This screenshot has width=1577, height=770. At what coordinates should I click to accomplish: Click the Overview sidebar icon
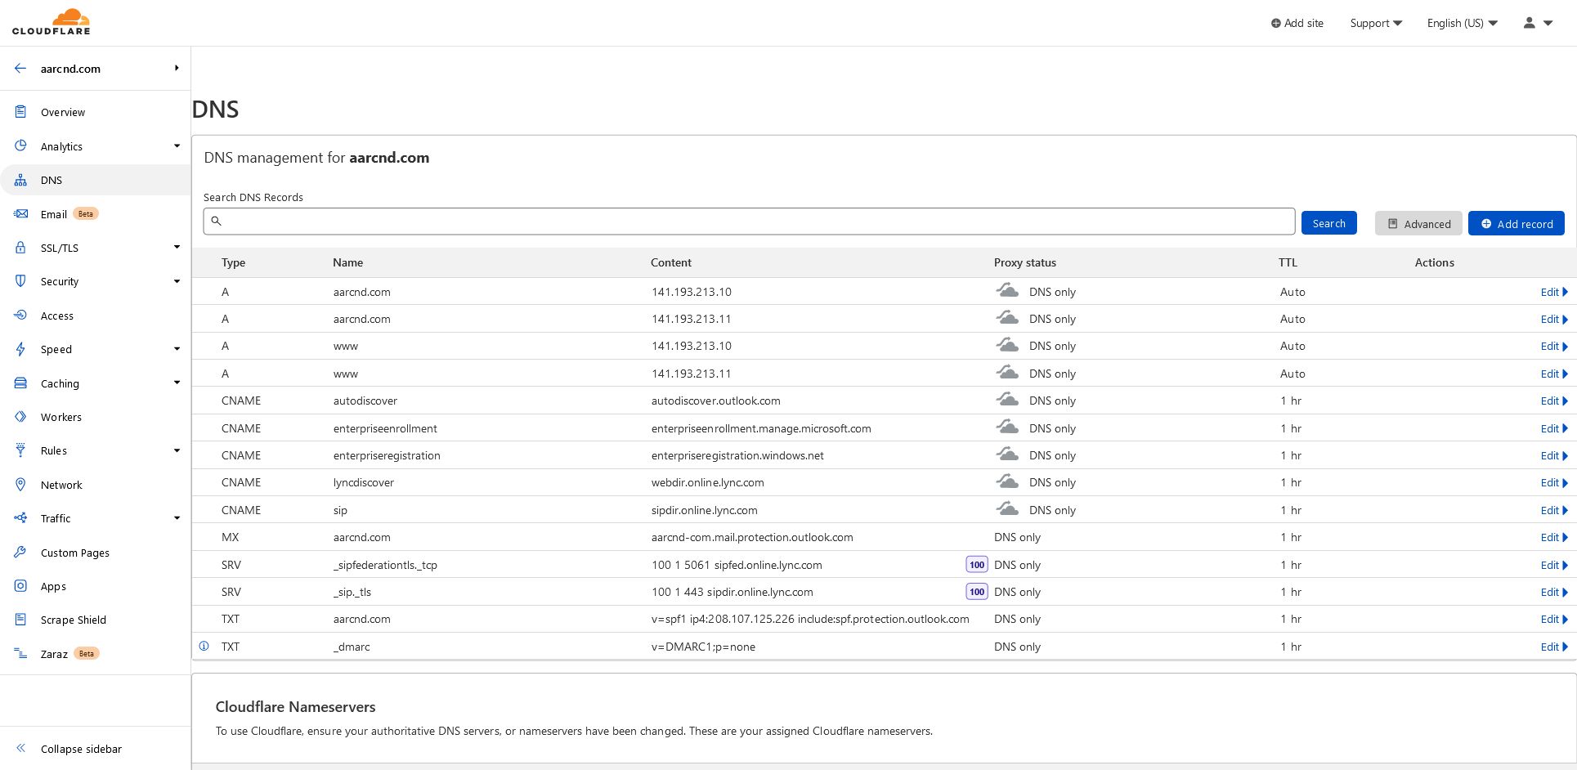pos(21,112)
